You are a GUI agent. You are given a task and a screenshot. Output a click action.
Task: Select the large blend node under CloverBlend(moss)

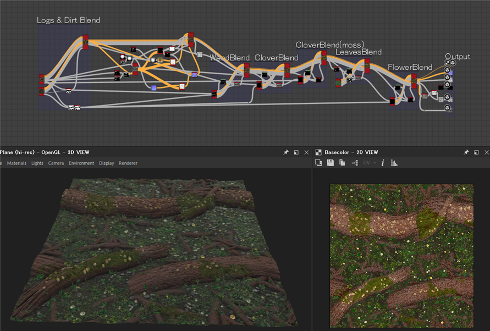tap(324, 58)
